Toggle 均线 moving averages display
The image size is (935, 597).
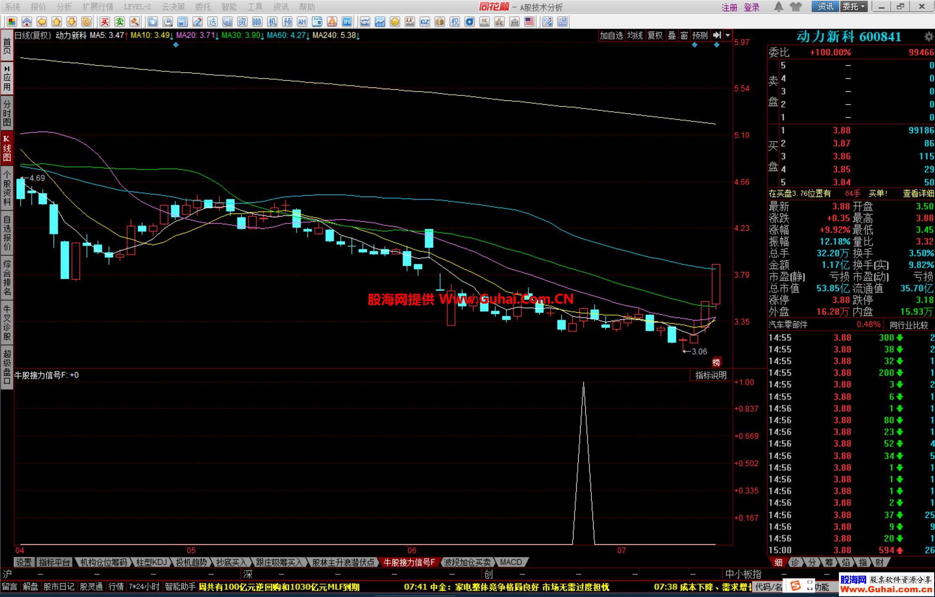point(635,36)
